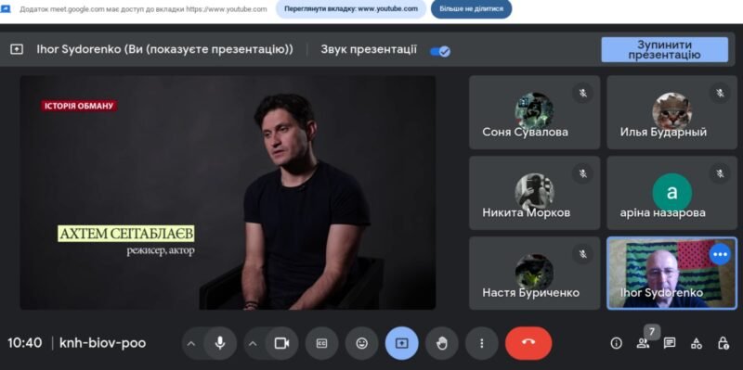Open meeting details info icon
This screenshot has height=370, width=743.
[x=616, y=343]
